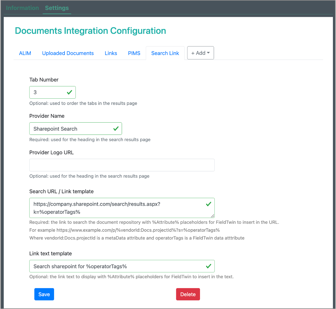336x309 pixels.
Task: Click the Provider Name label
Action: pos(47,116)
